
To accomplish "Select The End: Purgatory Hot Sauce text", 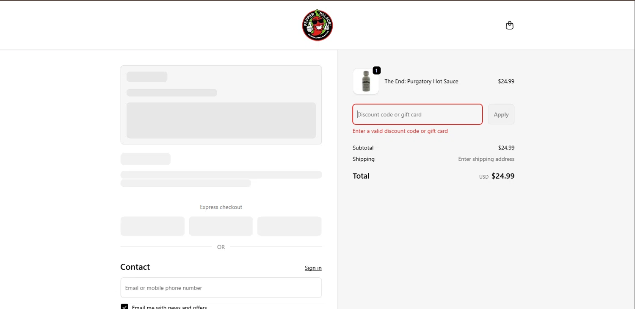I will pyautogui.click(x=421, y=81).
